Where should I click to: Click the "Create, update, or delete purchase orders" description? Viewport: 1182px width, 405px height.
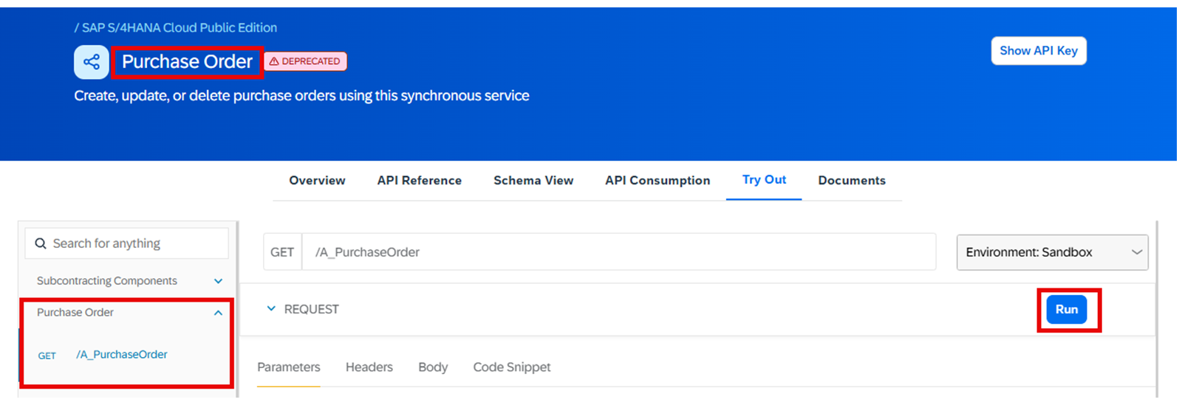point(301,96)
